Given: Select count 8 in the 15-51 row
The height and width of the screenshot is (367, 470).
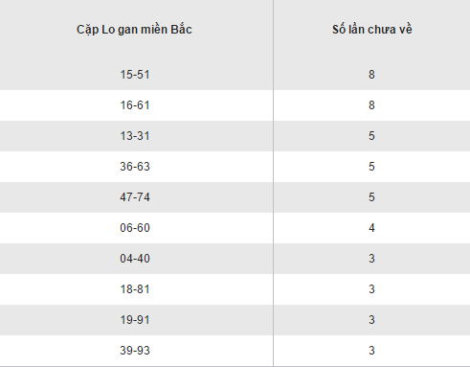Looking at the screenshot, I should point(371,75).
